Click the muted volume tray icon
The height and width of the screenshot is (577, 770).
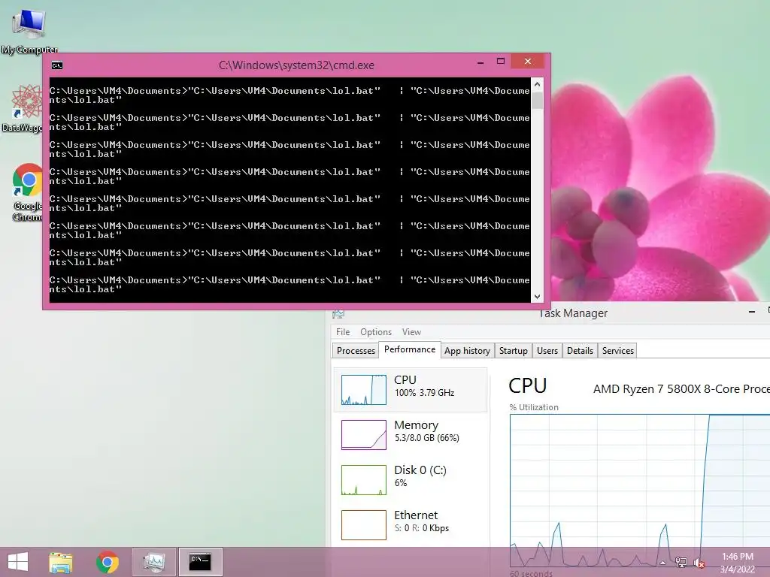point(699,563)
